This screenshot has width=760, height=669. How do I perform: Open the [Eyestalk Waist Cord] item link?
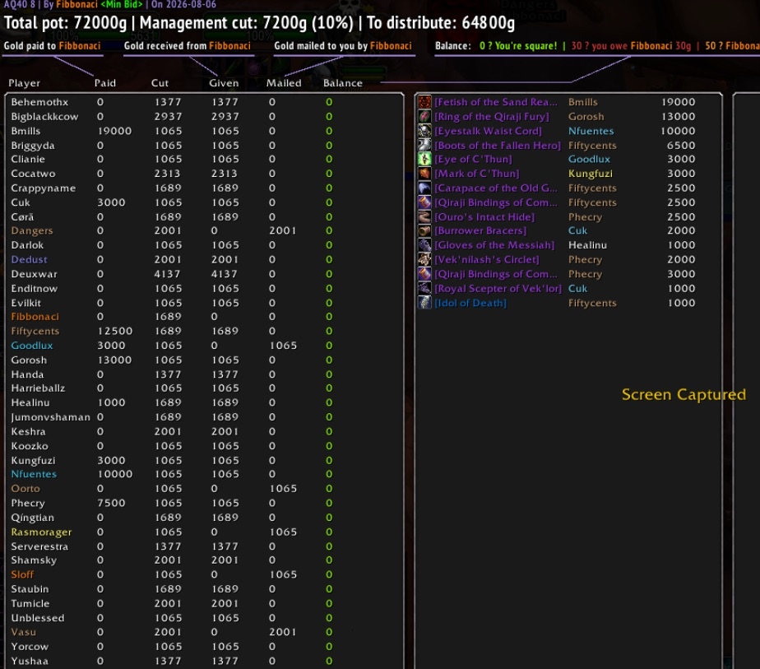pos(488,131)
